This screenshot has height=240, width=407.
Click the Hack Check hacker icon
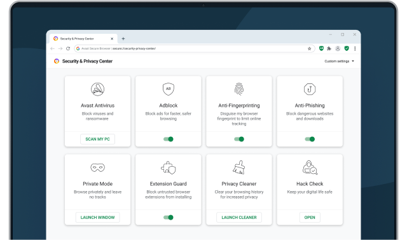coord(310,167)
